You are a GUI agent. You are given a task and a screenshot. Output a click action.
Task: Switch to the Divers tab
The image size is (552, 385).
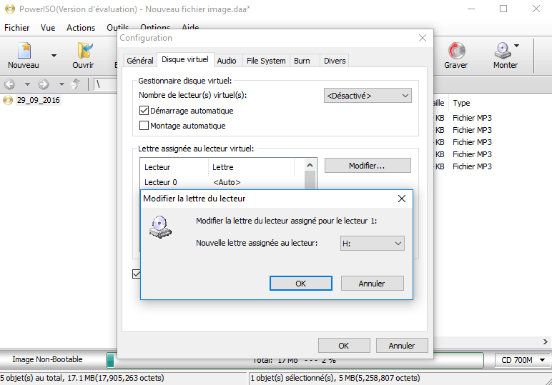click(335, 61)
